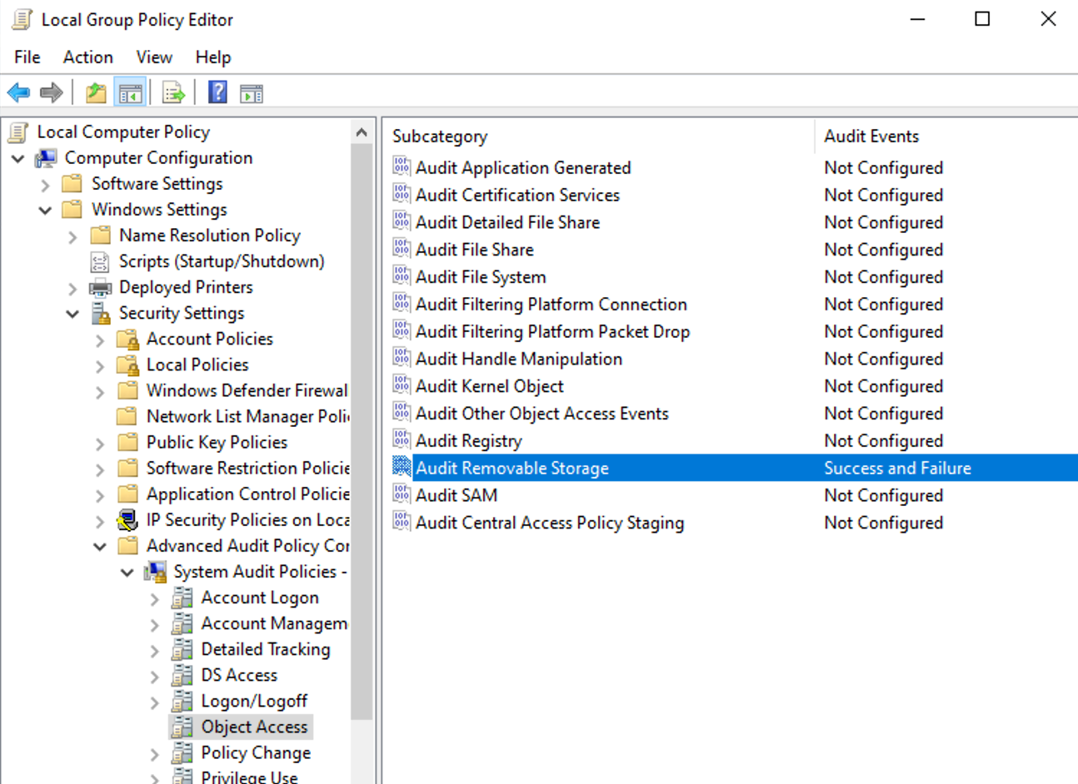Click the icon beside Audit Kernel Object
The image size is (1078, 784).
click(x=402, y=385)
